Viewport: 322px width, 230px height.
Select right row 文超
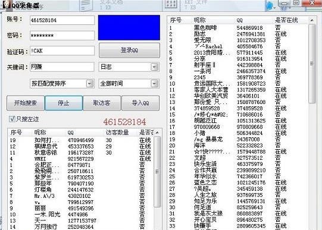(238, 158)
